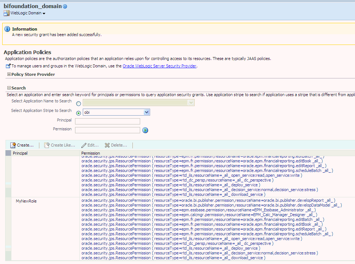Expand the Policy Store Provider section
The height and width of the screenshot is (264, 355).
[9, 74]
